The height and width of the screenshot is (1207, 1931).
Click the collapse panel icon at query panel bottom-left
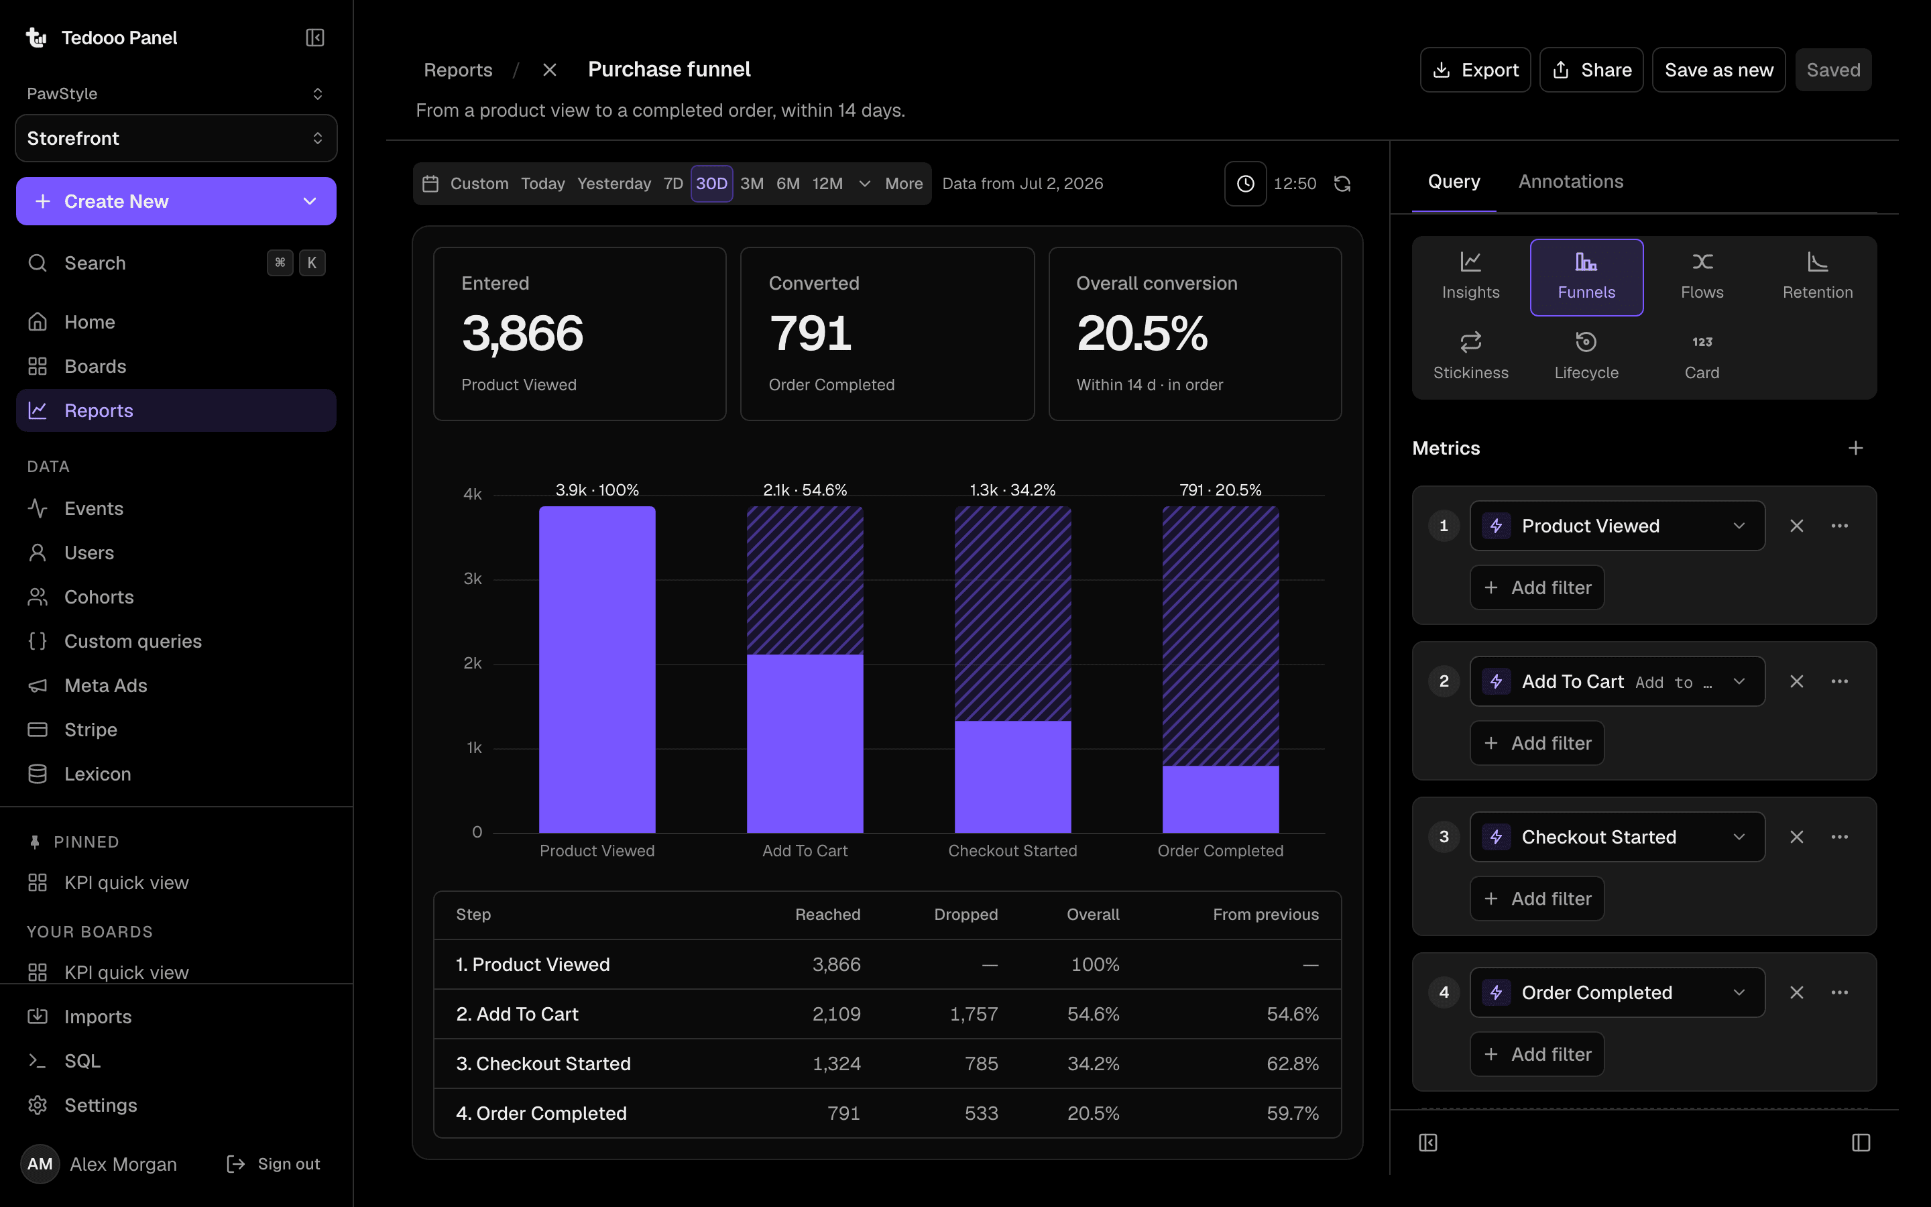1427,1143
